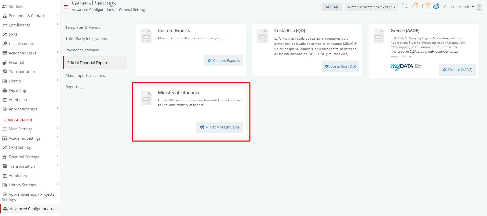Click the Custom Exports card document icon
The image size is (487, 216).
click(146, 36)
